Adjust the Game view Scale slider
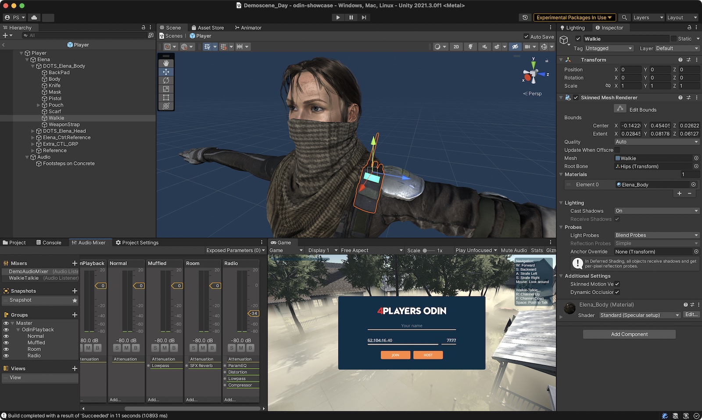 coord(425,251)
